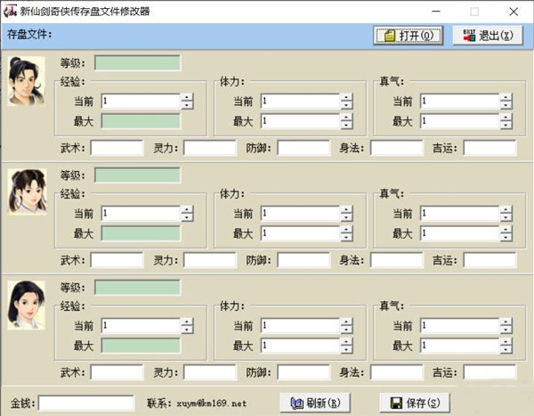534x416 pixels.
Task: Decrease first character's current 经验 with down arrow
Action: (x=187, y=105)
